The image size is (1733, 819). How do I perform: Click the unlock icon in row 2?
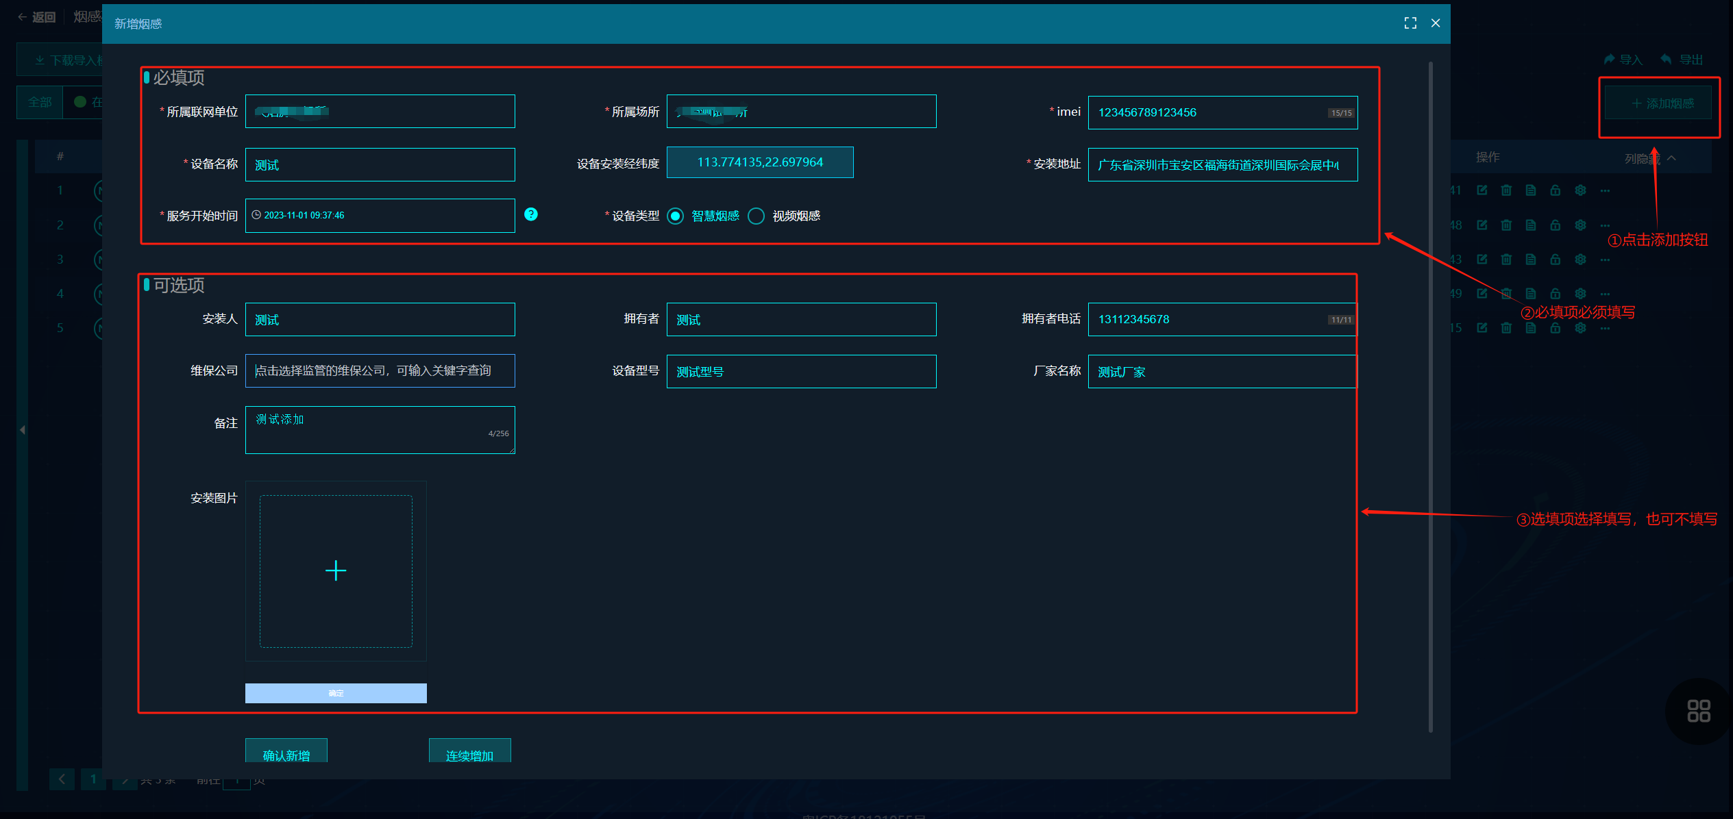click(x=1556, y=225)
